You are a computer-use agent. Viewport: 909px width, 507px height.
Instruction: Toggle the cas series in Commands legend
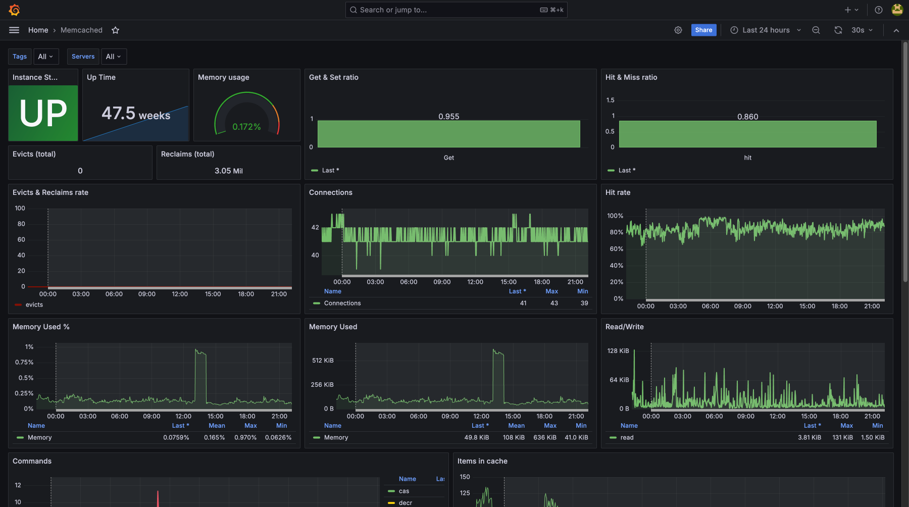403,491
